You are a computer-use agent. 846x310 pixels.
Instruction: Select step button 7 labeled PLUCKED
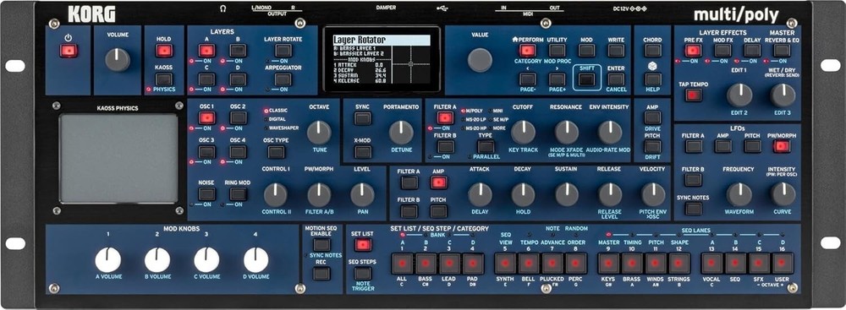(x=552, y=263)
